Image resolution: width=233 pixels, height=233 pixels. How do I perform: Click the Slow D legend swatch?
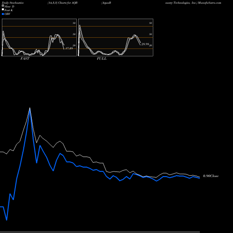(x=3, y=6)
